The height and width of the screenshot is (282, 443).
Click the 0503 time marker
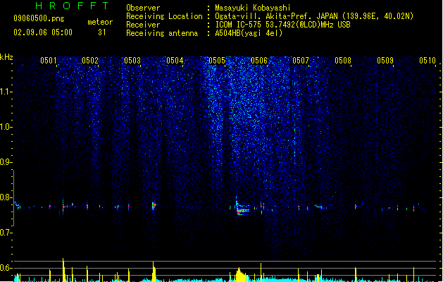tap(132, 61)
